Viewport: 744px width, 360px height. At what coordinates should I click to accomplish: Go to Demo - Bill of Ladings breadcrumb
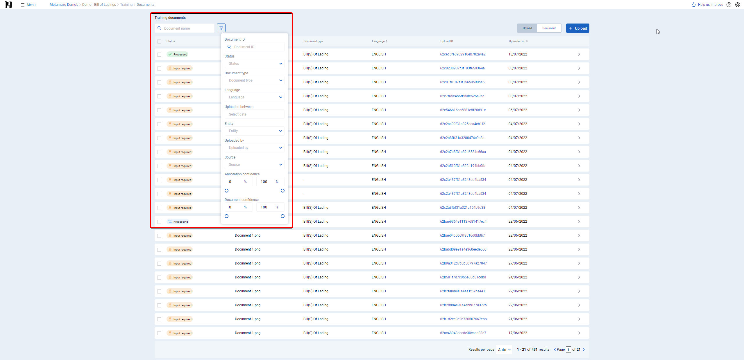coord(99,5)
